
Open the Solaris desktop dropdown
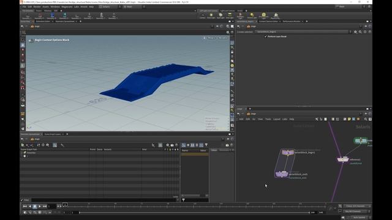108,7
